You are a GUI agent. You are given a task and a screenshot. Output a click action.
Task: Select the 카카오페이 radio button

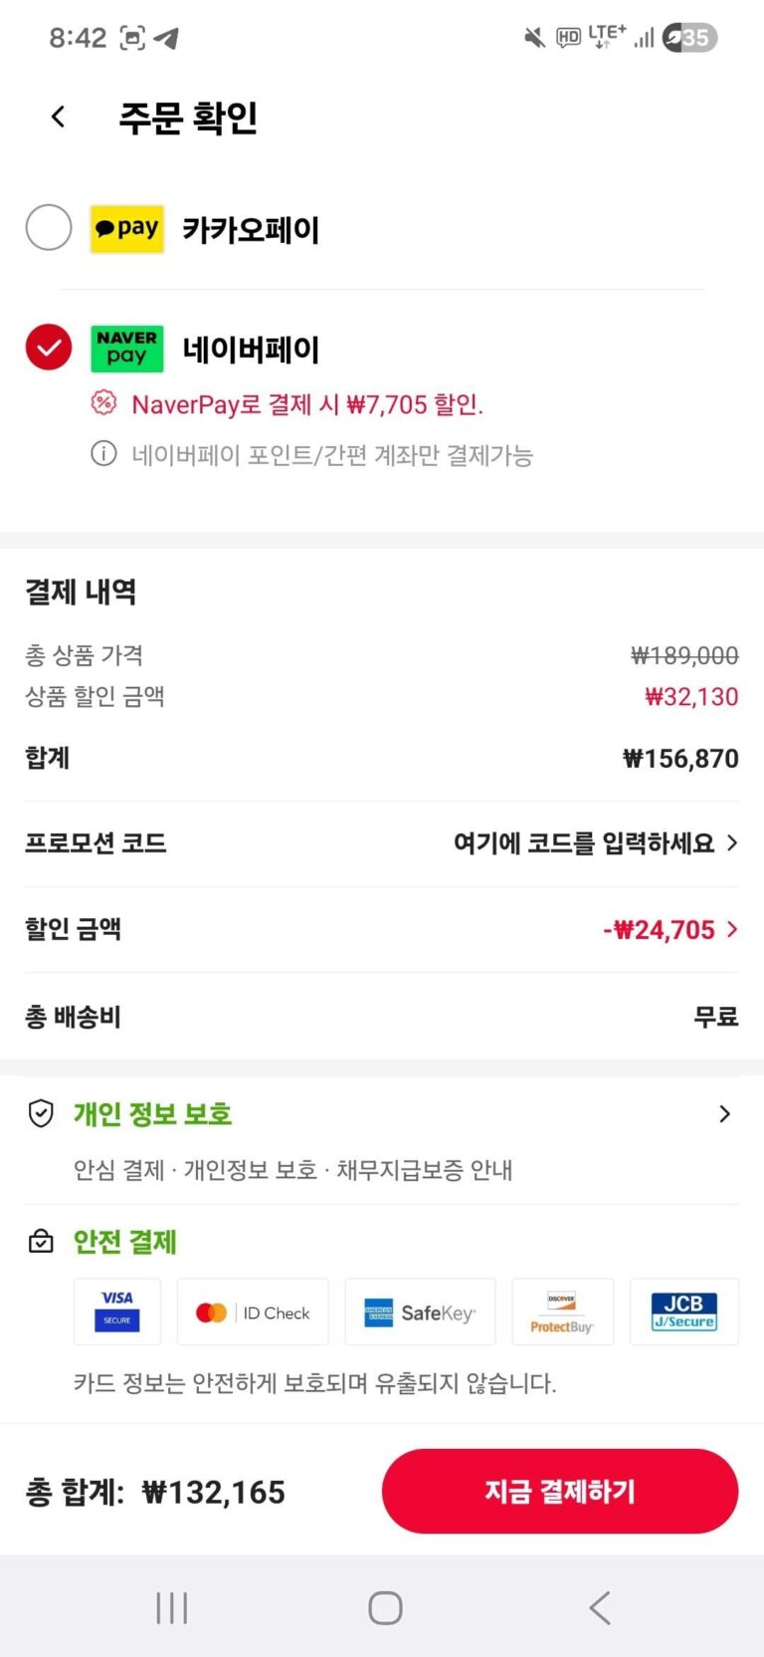pos(49,228)
